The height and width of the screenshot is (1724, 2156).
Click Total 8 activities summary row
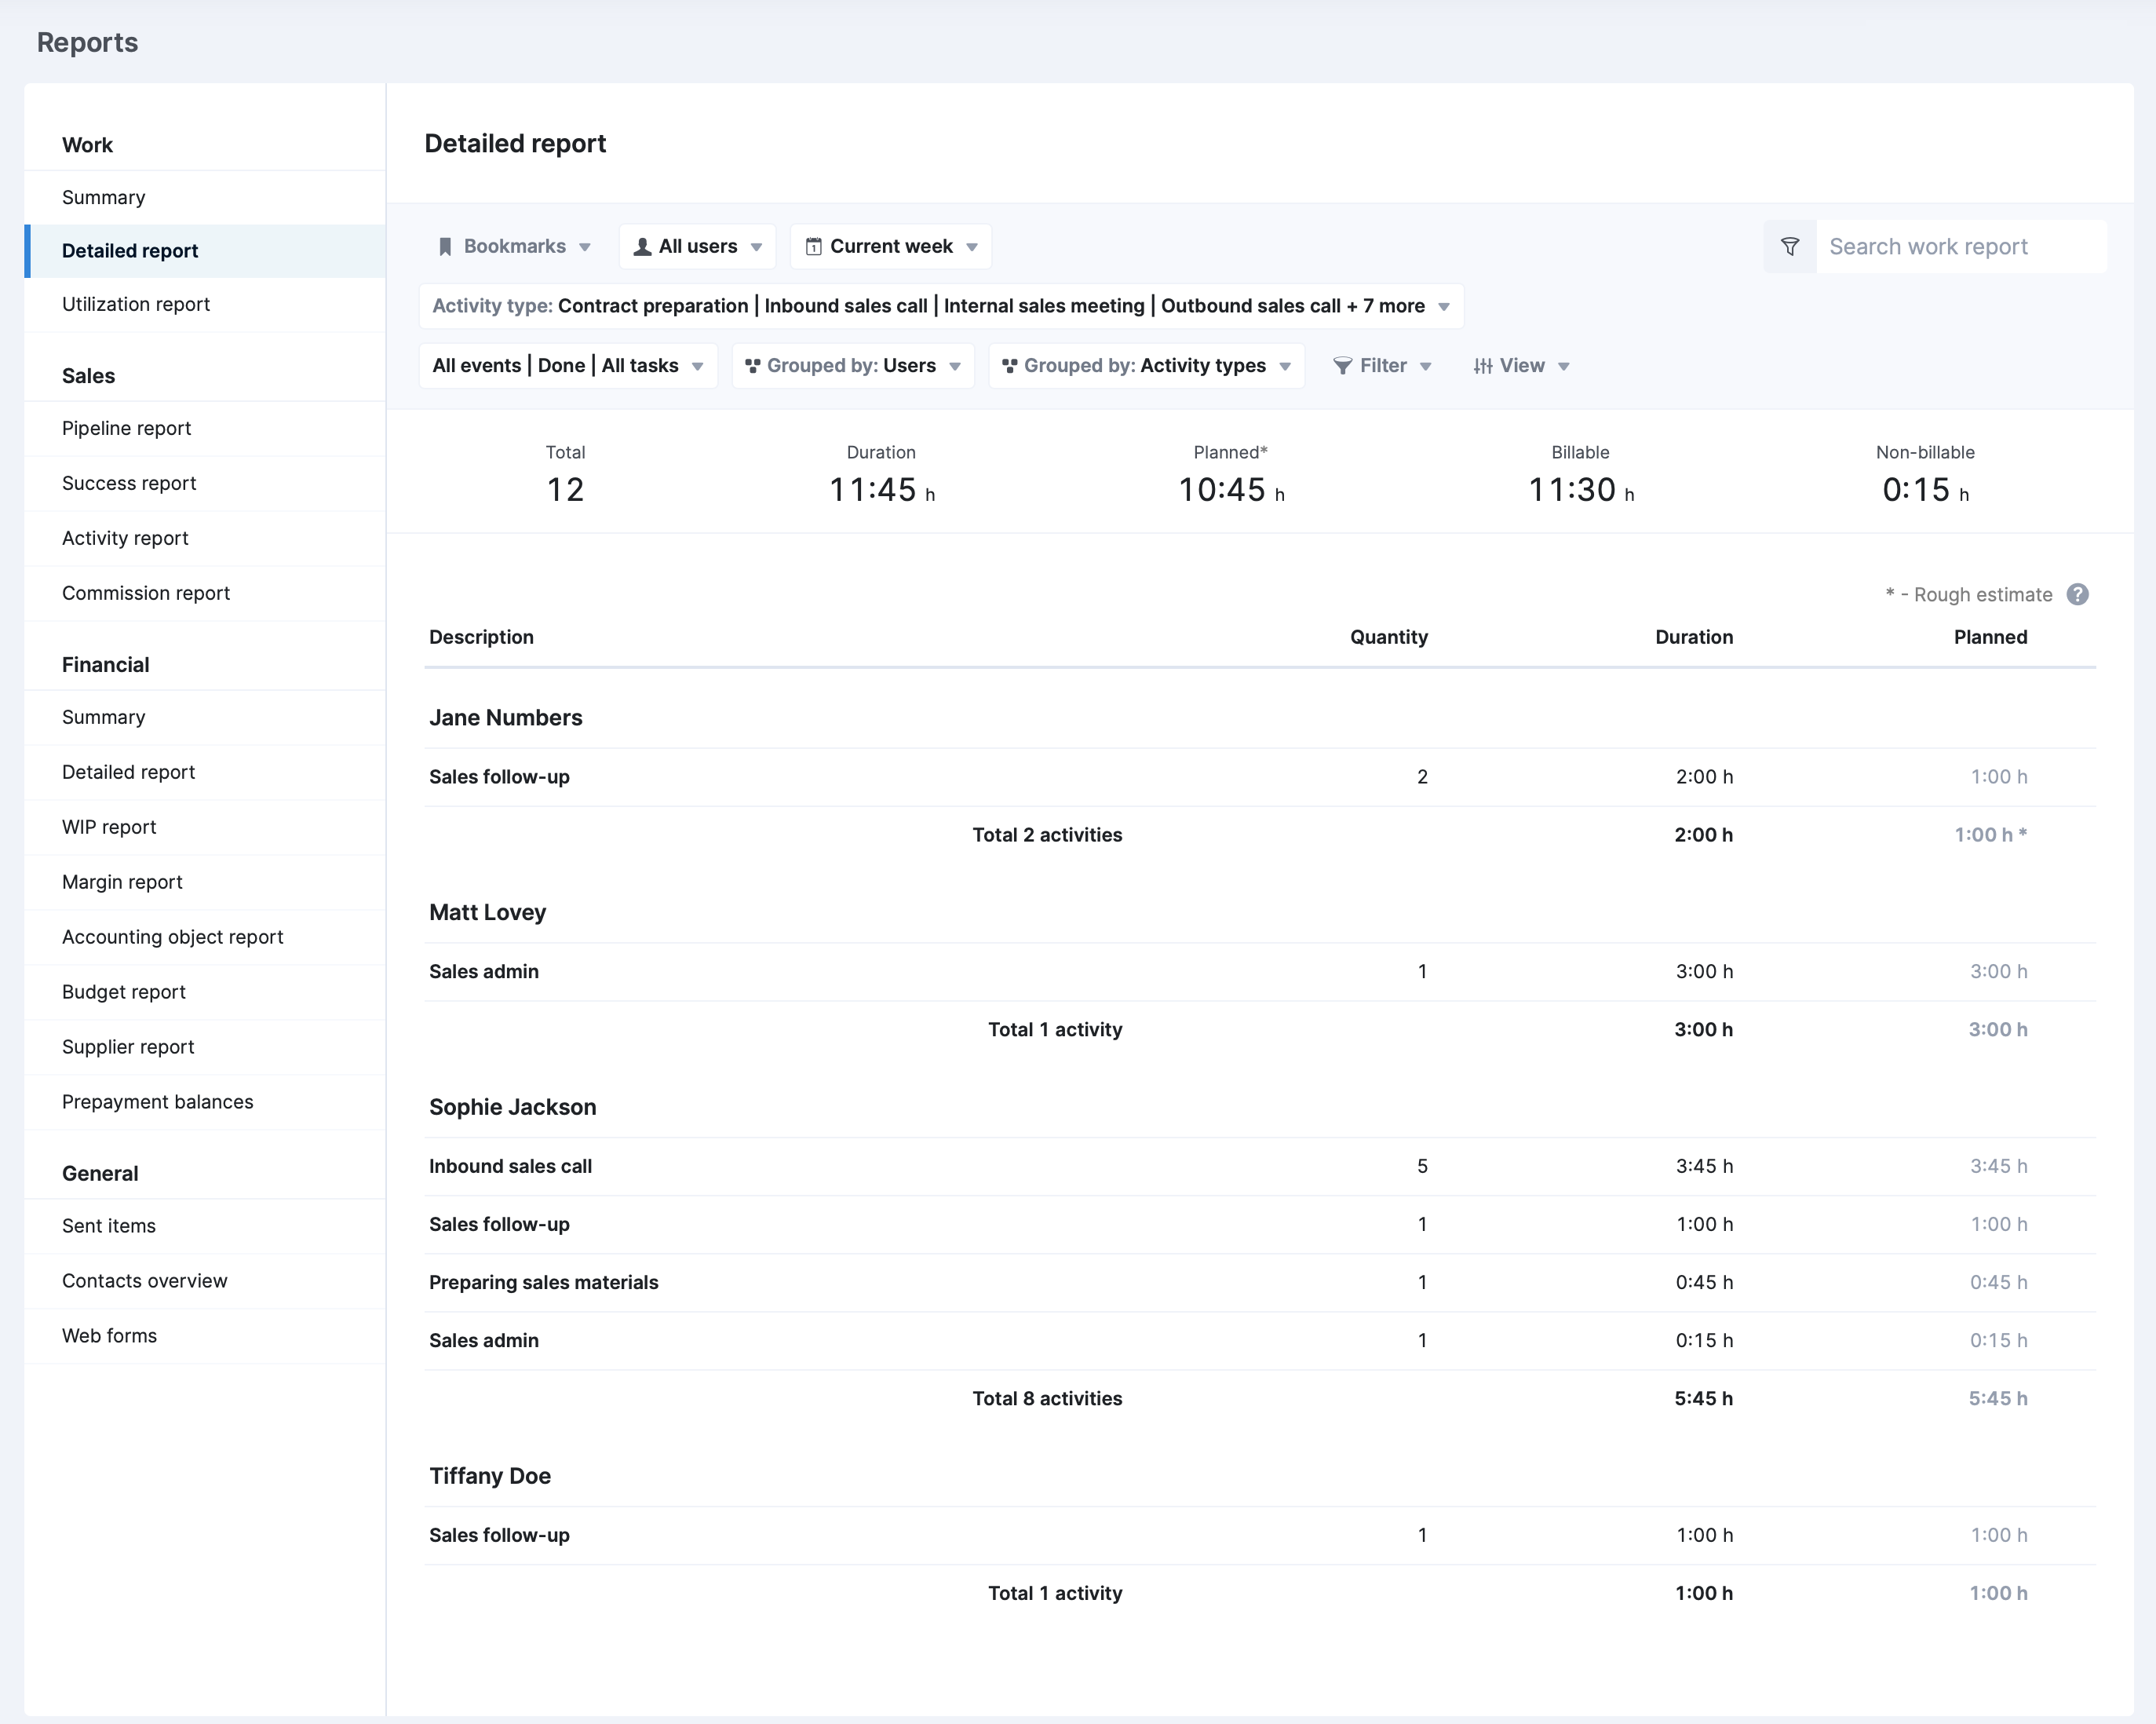point(1260,1398)
